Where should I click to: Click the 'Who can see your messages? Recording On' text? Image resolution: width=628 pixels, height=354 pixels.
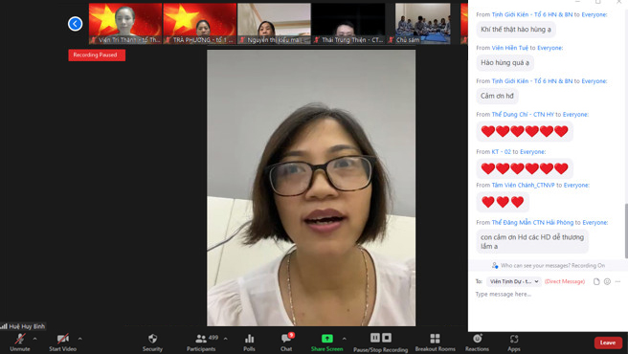click(552, 266)
